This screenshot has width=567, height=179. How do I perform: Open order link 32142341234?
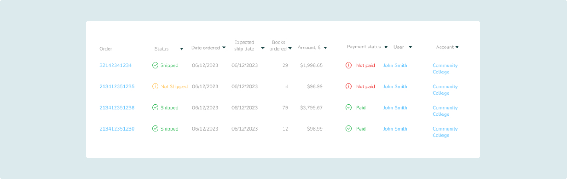(115, 65)
